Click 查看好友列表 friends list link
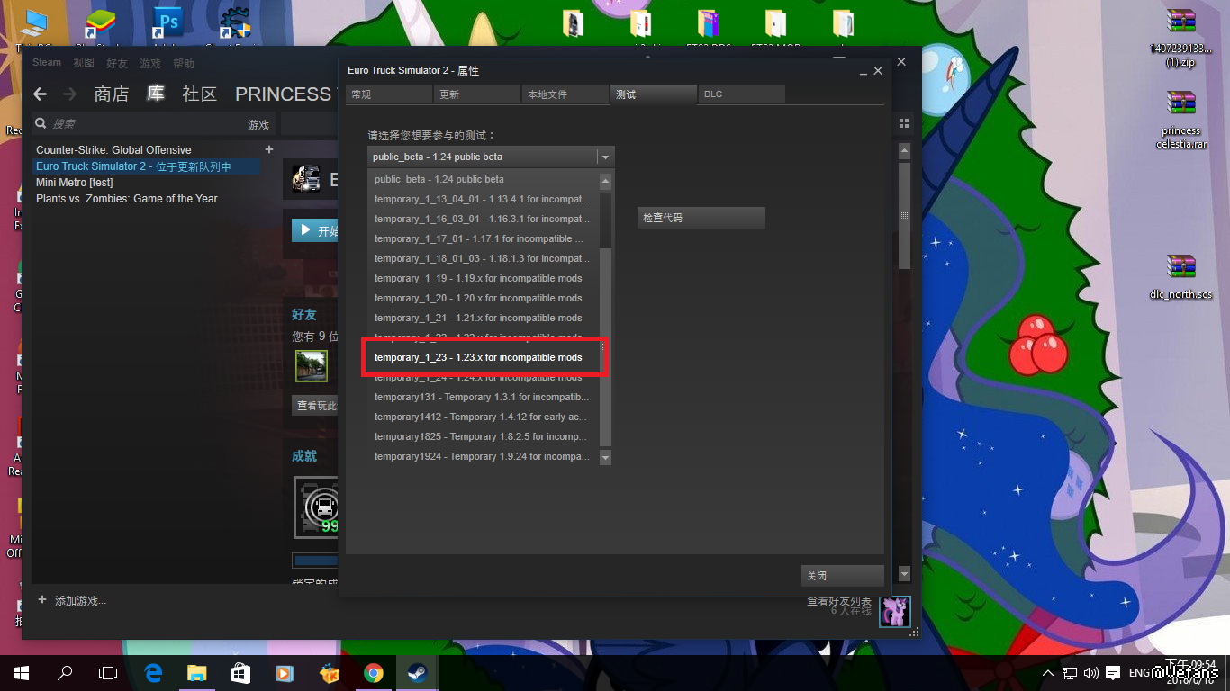Image resolution: width=1230 pixels, height=691 pixels. pyautogui.click(x=839, y=601)
